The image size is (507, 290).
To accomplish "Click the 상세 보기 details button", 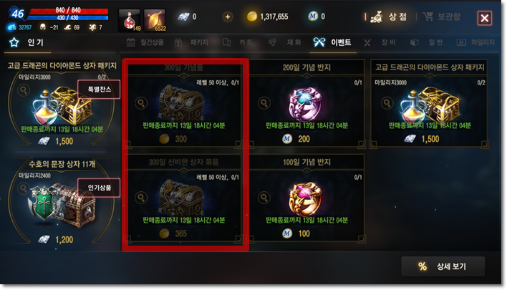I will tap(443, 266).
